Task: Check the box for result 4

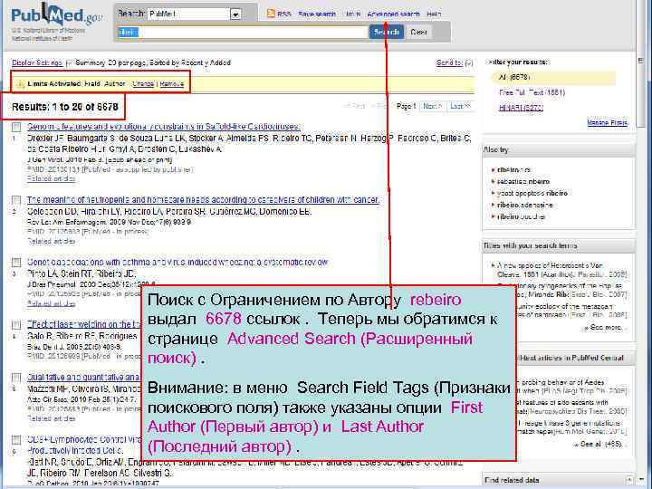Action: coord(16,325)
